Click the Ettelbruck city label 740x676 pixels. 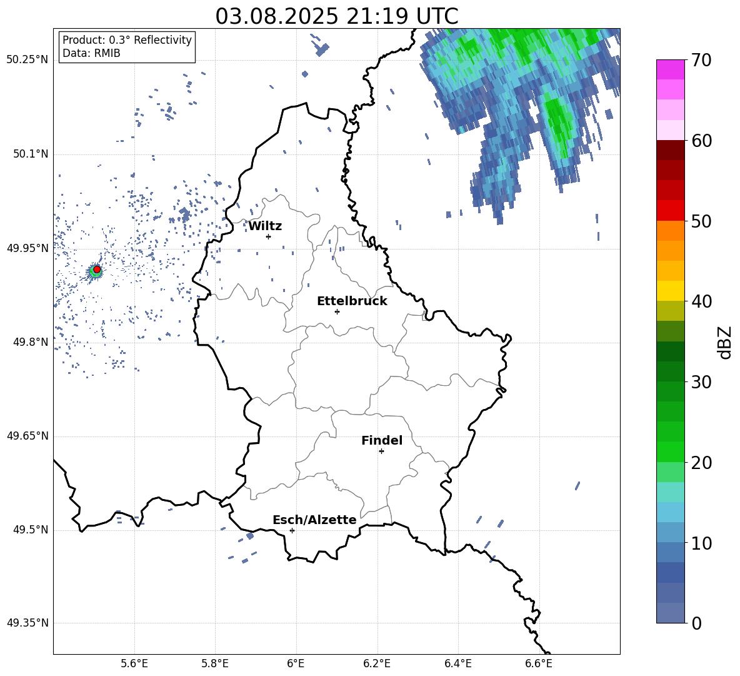[352, 301]
